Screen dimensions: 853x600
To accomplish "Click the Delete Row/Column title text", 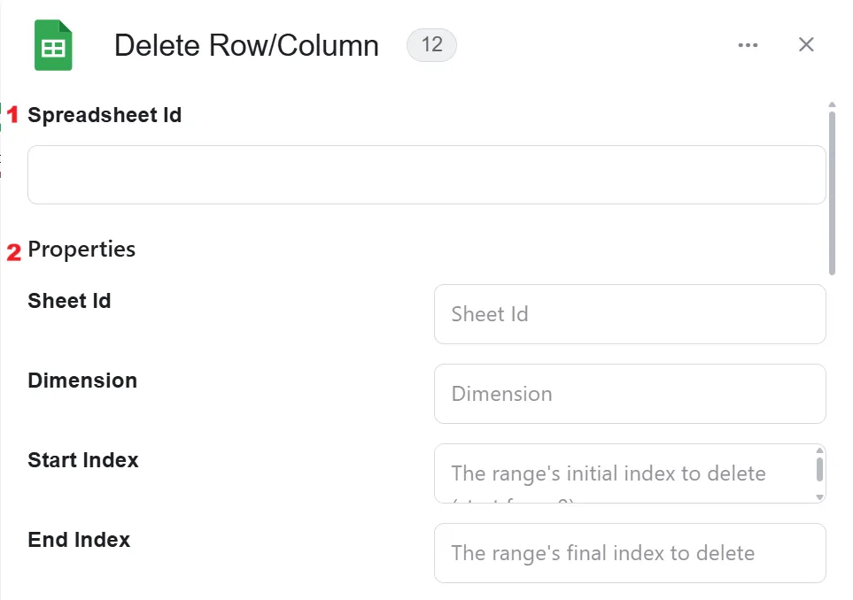I will (x=246, y=45).
